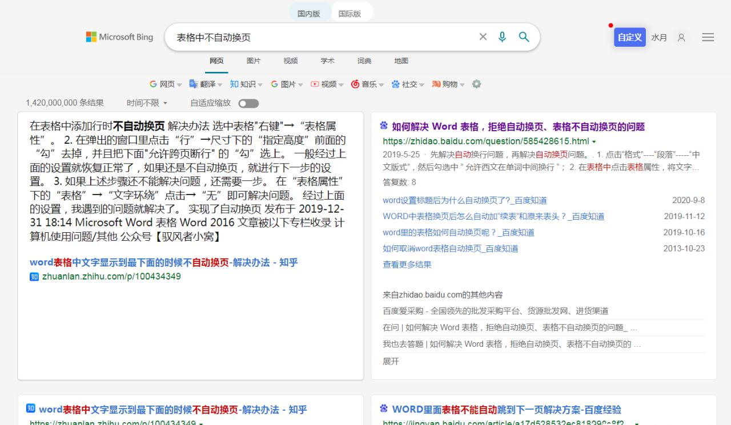
Task: Open 如何取消word表格自动换页 link
Action: pyautogui.click(x=451, y=248)
